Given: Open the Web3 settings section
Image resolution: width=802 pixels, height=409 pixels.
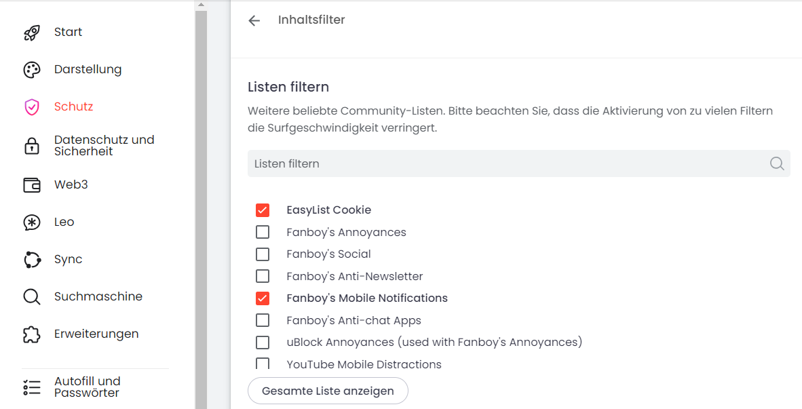Looking at the screenshot, I should 71,184.
